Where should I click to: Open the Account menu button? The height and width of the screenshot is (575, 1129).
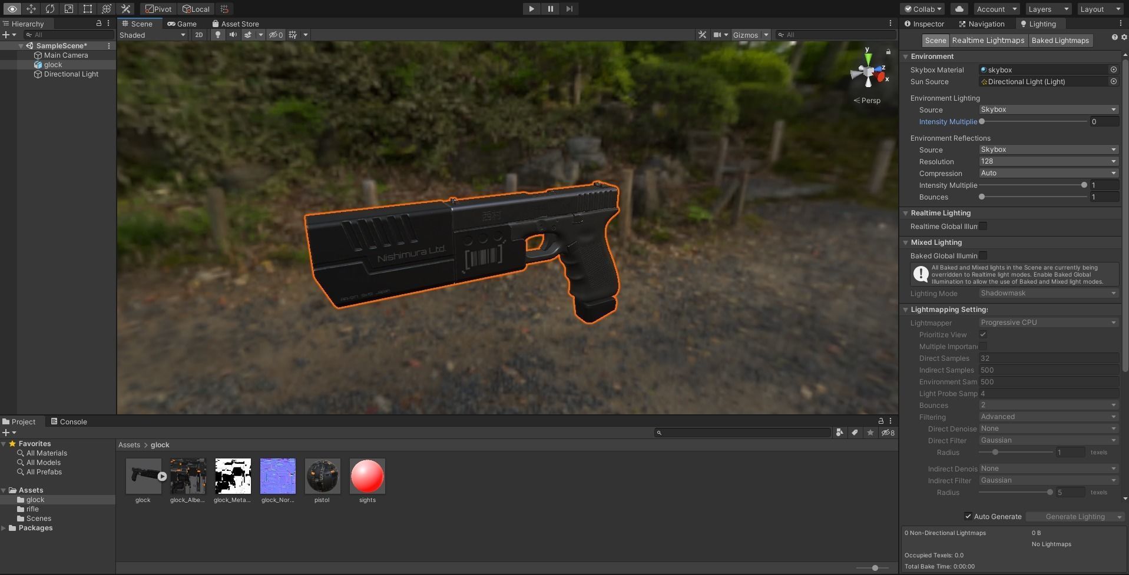click(x=996, y=9)
